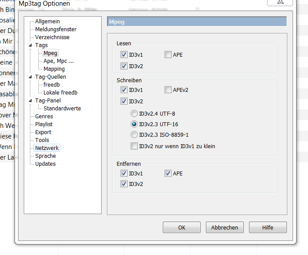Open freedb settings
The width and height of the screenshot is (308, 255).
(51, 84)
